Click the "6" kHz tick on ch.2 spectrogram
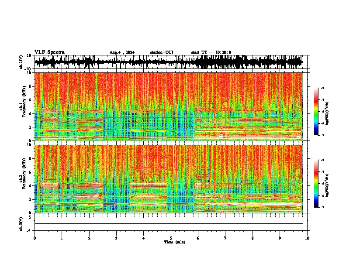 tap(30, 172)
